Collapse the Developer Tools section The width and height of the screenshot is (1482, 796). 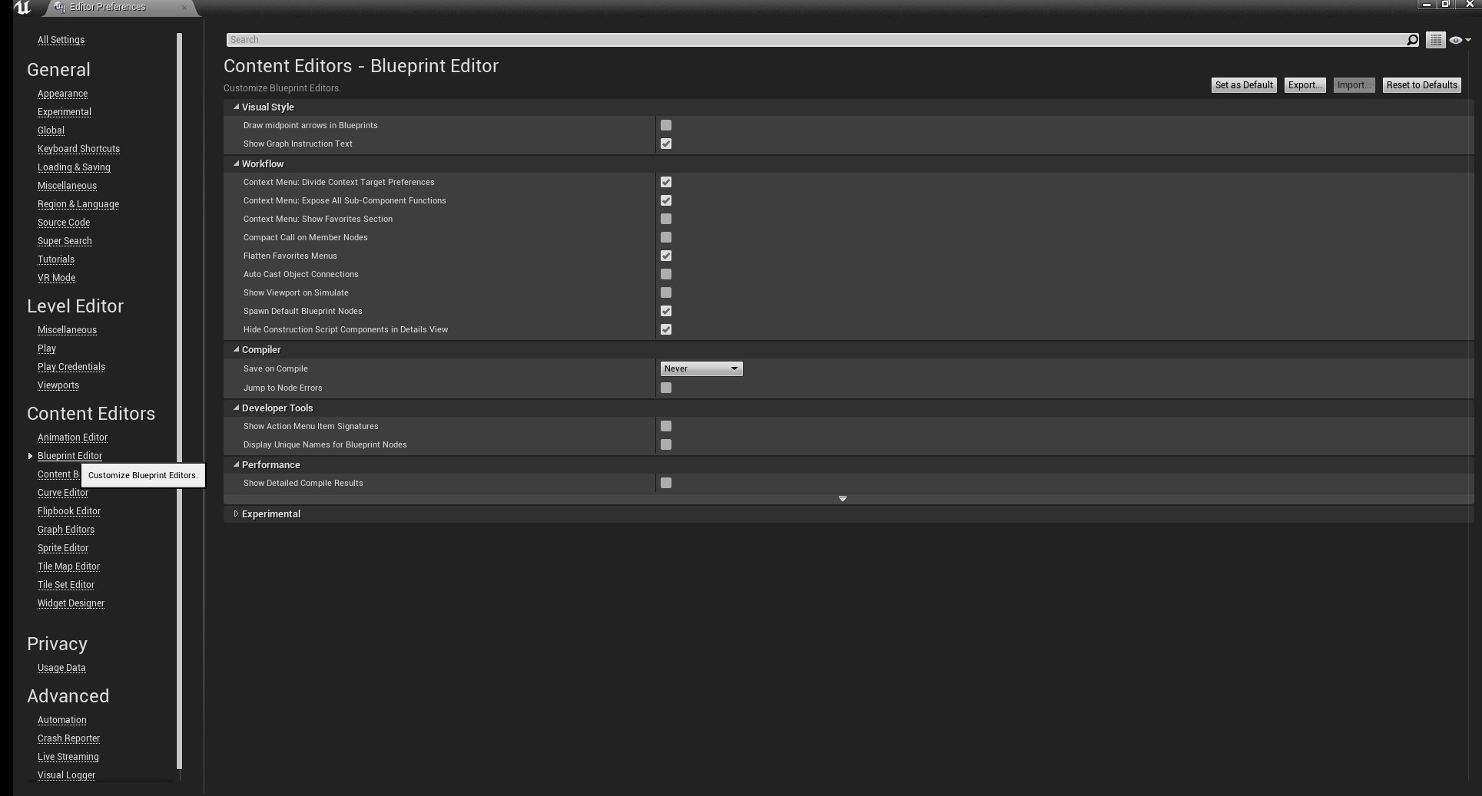pyautogui.click(x=236, y=408)
